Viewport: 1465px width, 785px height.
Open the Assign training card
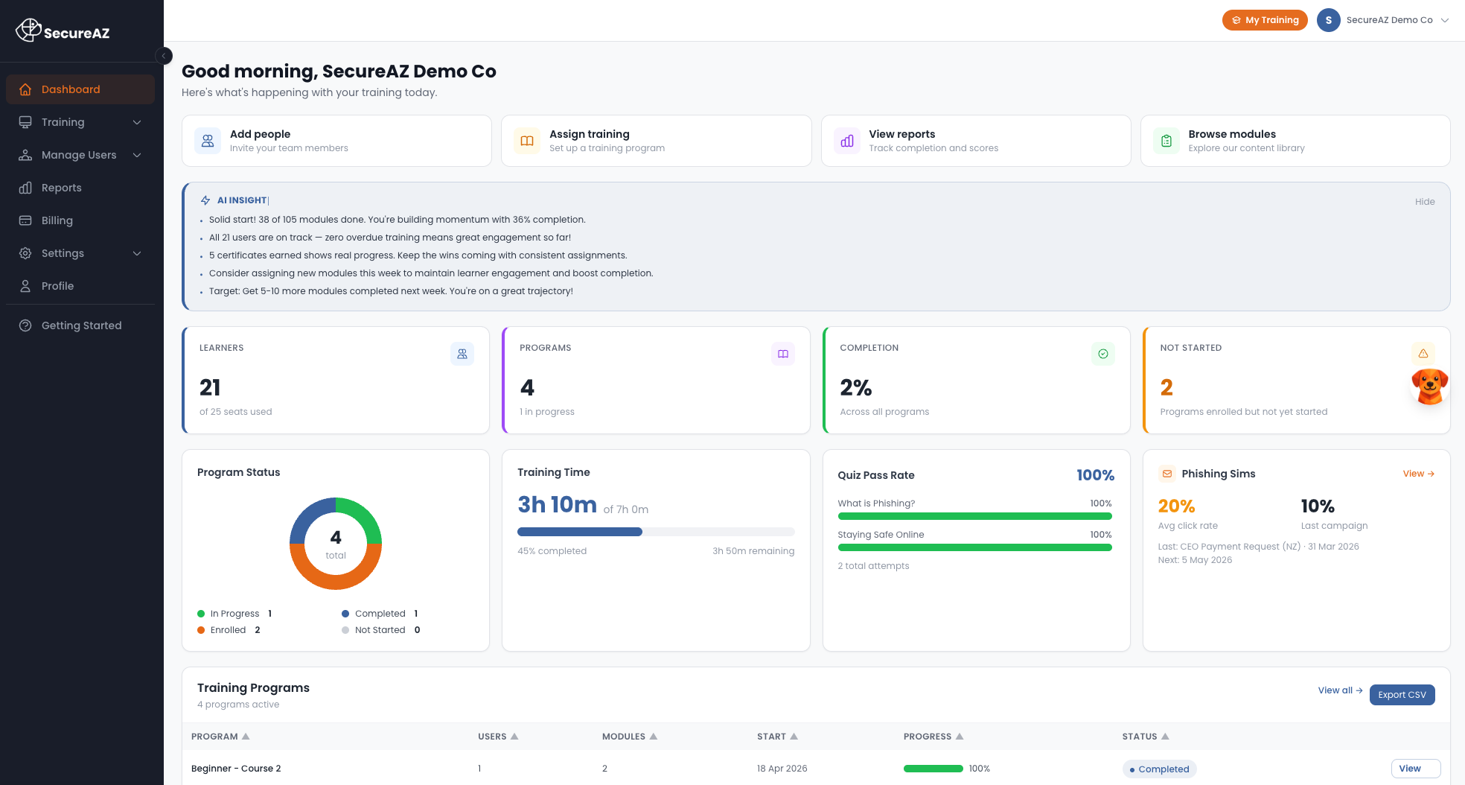656,141
